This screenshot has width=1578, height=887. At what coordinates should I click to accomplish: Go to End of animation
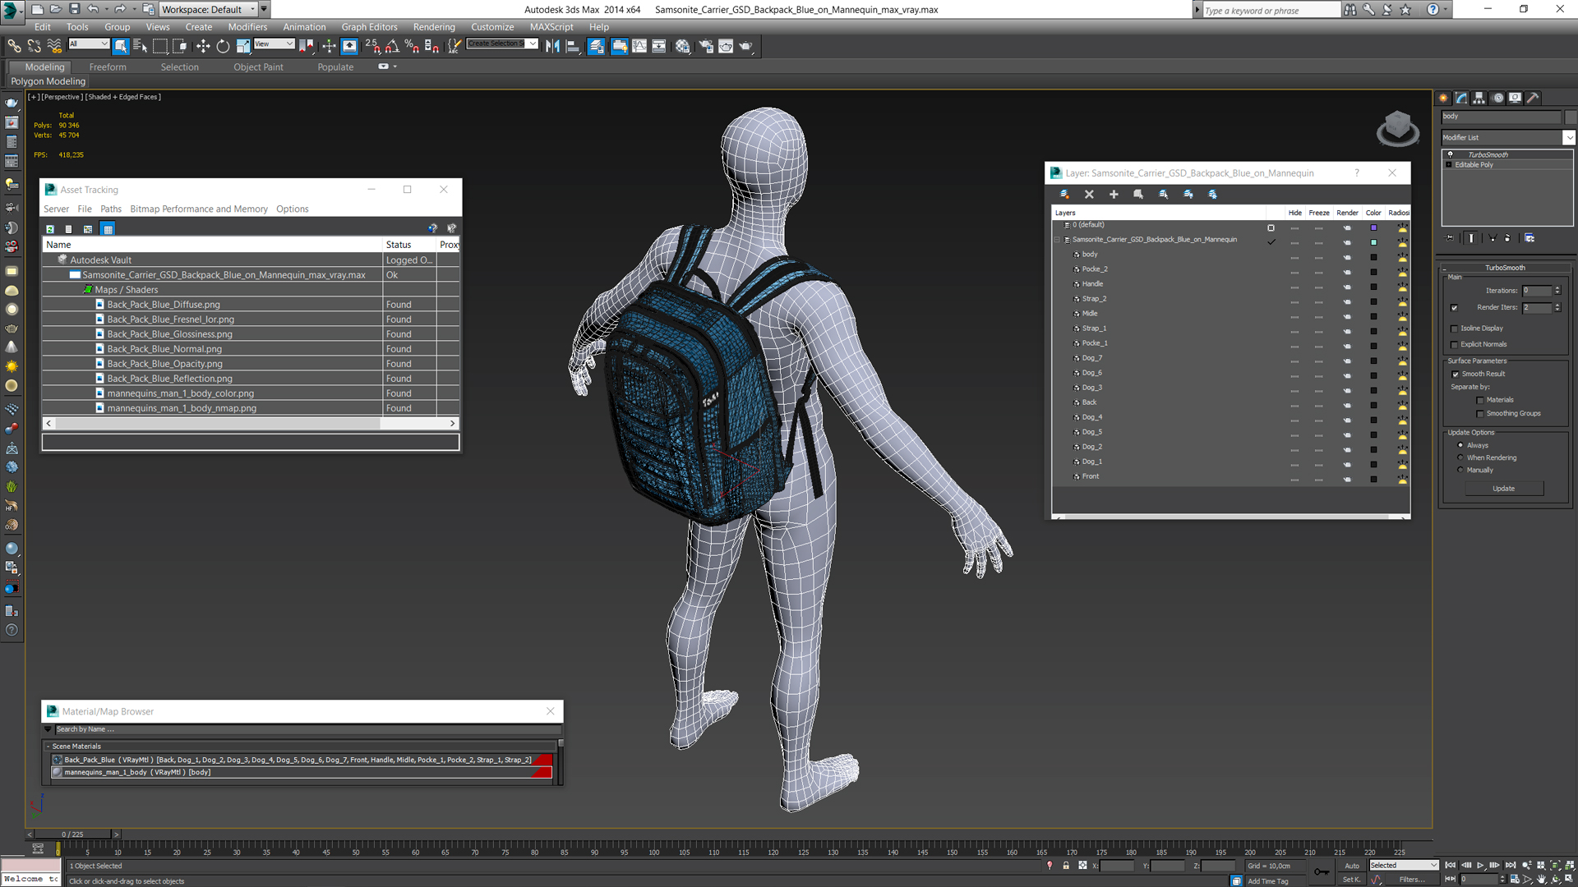point(1510,866)
